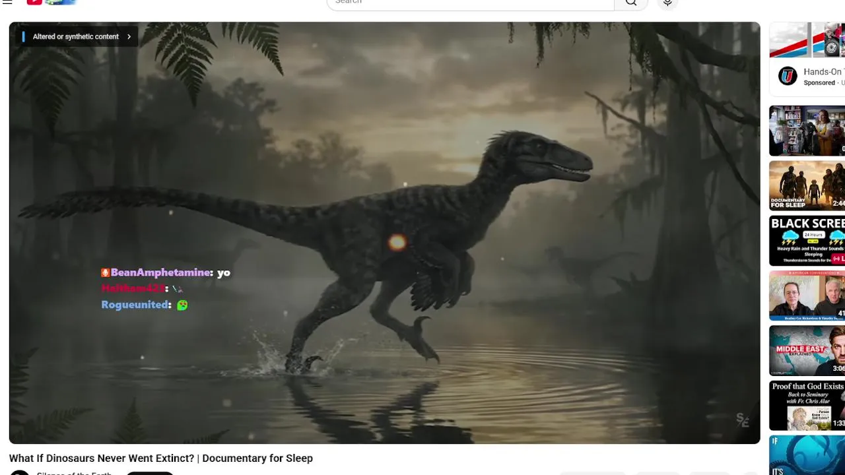Open the hamburger guide menu
Viewport: 845px width, 475px height.
click(7, 2)
